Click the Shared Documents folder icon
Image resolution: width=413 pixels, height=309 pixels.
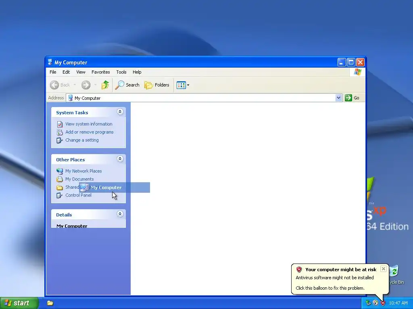(60, 187)
